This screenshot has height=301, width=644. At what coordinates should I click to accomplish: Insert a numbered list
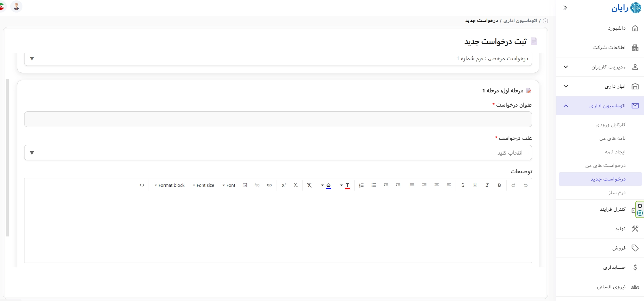pyautogui.click(x=361, y=185)
